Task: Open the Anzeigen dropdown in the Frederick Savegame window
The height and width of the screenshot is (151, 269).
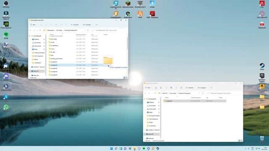Action: [203, 88]
